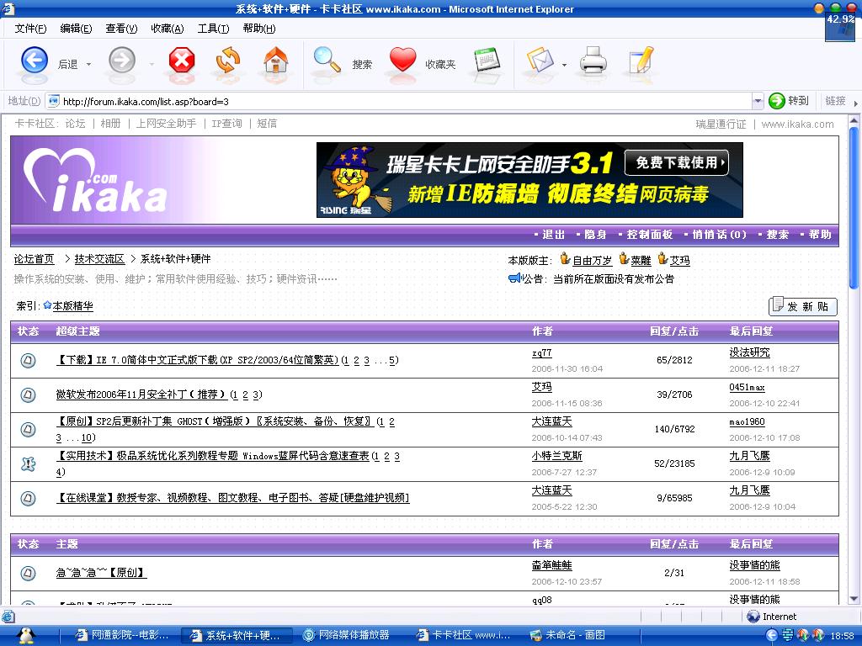Go to Home using the house icon
This screenshot has width=862, height=646.
[x=275, y=61]
